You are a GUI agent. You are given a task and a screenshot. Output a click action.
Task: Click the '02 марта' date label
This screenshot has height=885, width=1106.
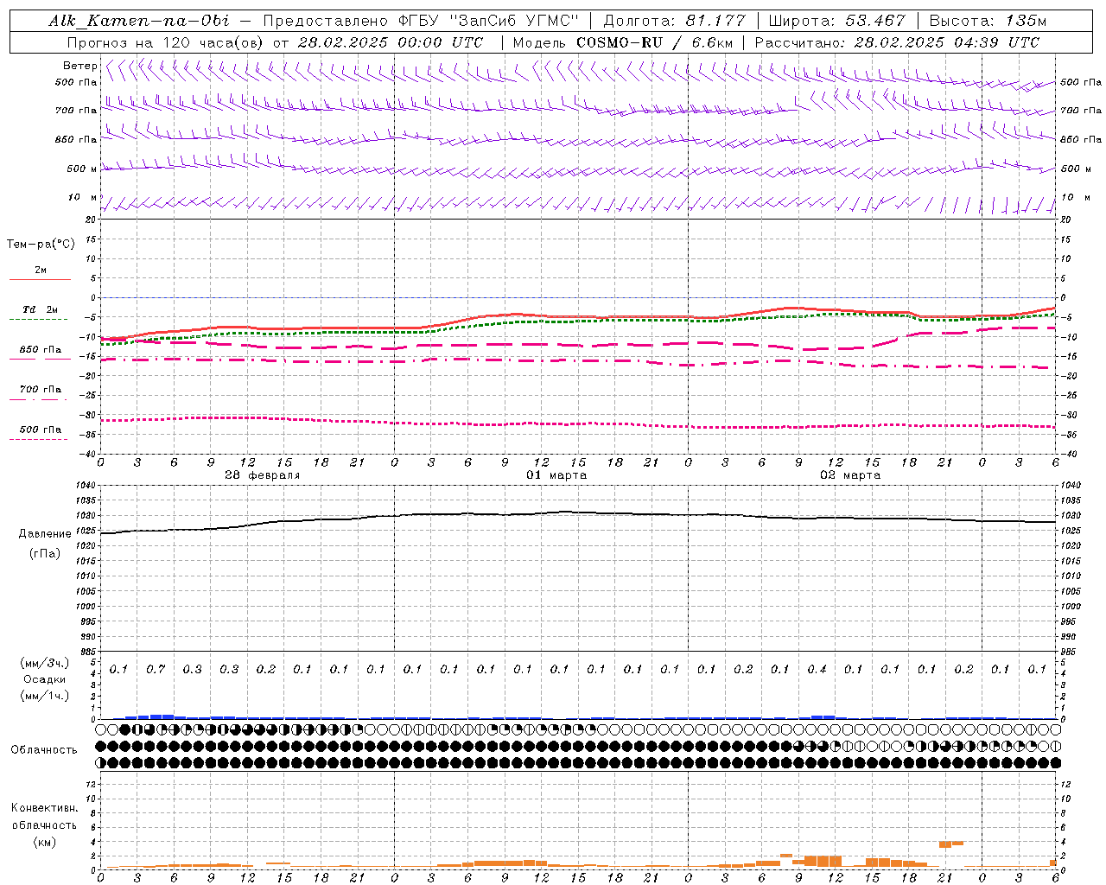(x=850, y=475)
